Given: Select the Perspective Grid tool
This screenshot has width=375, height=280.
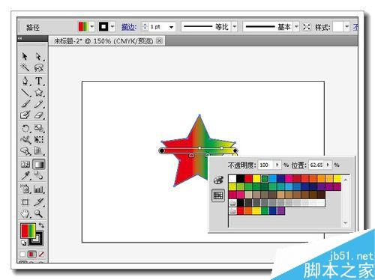Looking at the screenshot, I should 39,151.
